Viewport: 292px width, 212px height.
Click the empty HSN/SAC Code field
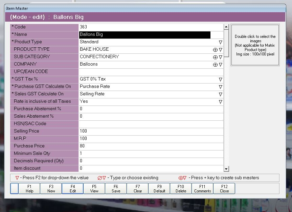[151, 124]
